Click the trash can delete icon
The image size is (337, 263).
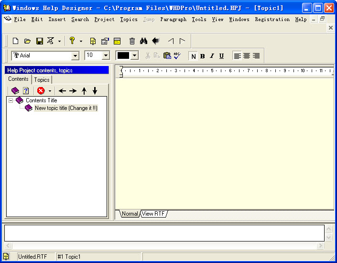click(132, 41)
